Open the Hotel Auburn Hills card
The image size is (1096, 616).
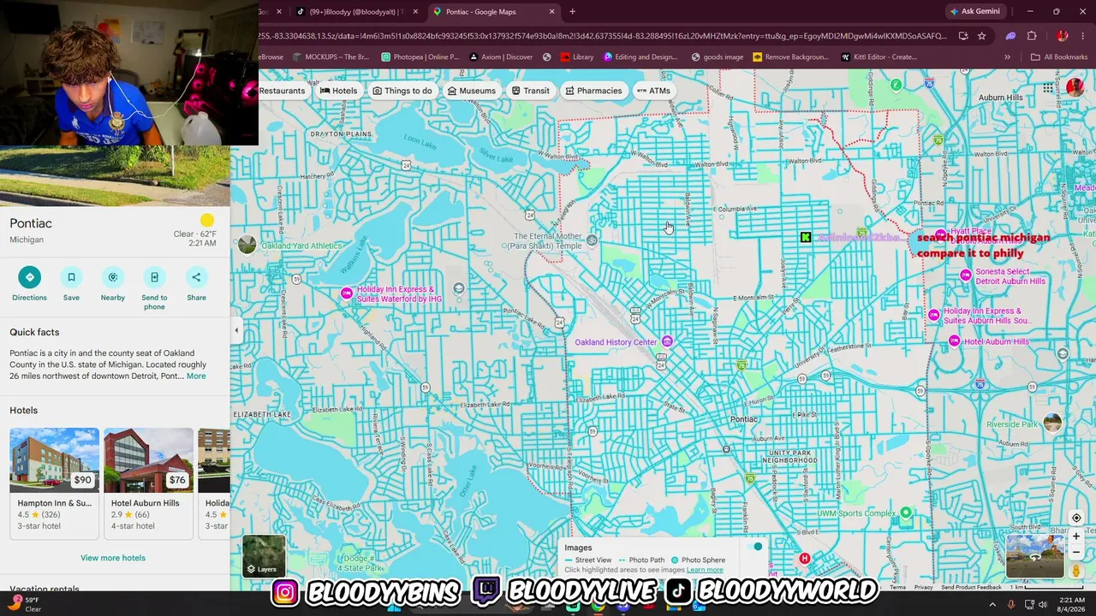click(149, 483)
